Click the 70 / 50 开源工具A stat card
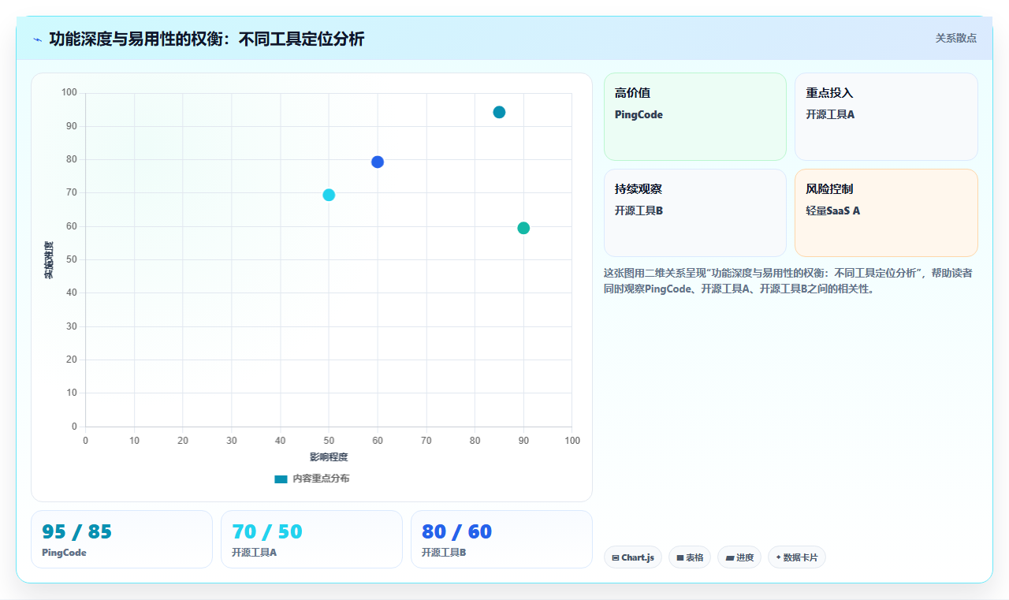Screen dimensions: 1009x600 click(311, 539)
